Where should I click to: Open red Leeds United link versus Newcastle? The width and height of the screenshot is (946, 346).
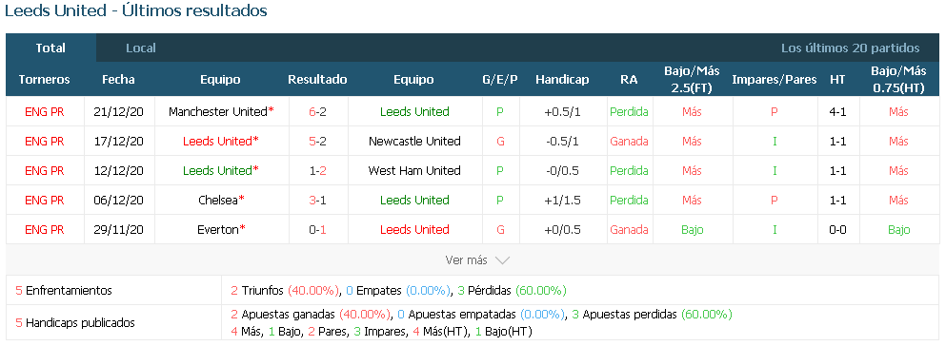point(217,142)
